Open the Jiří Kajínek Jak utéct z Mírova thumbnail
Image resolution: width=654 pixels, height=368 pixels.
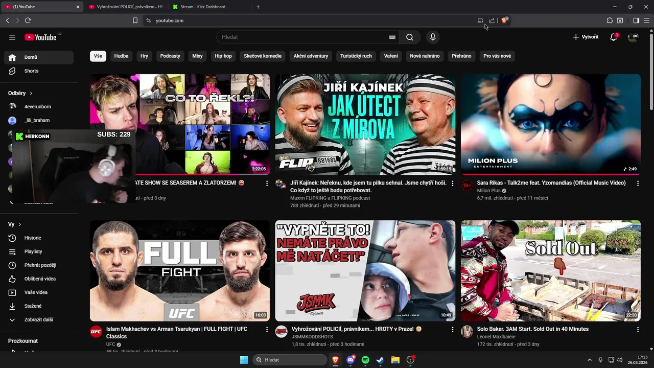[365, 124]
